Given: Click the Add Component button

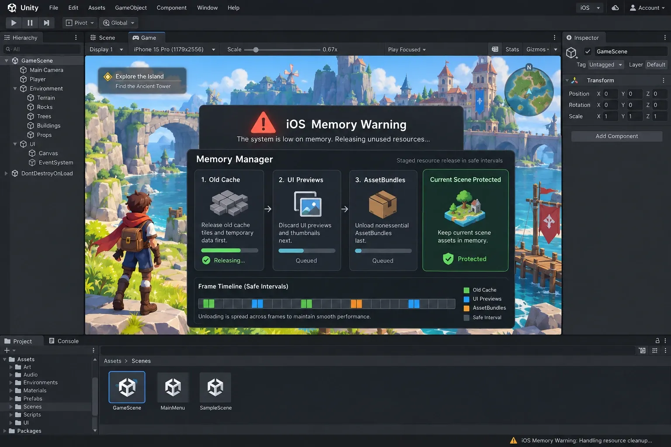Looking at the screenshot, I should click(x=616, y=136).
